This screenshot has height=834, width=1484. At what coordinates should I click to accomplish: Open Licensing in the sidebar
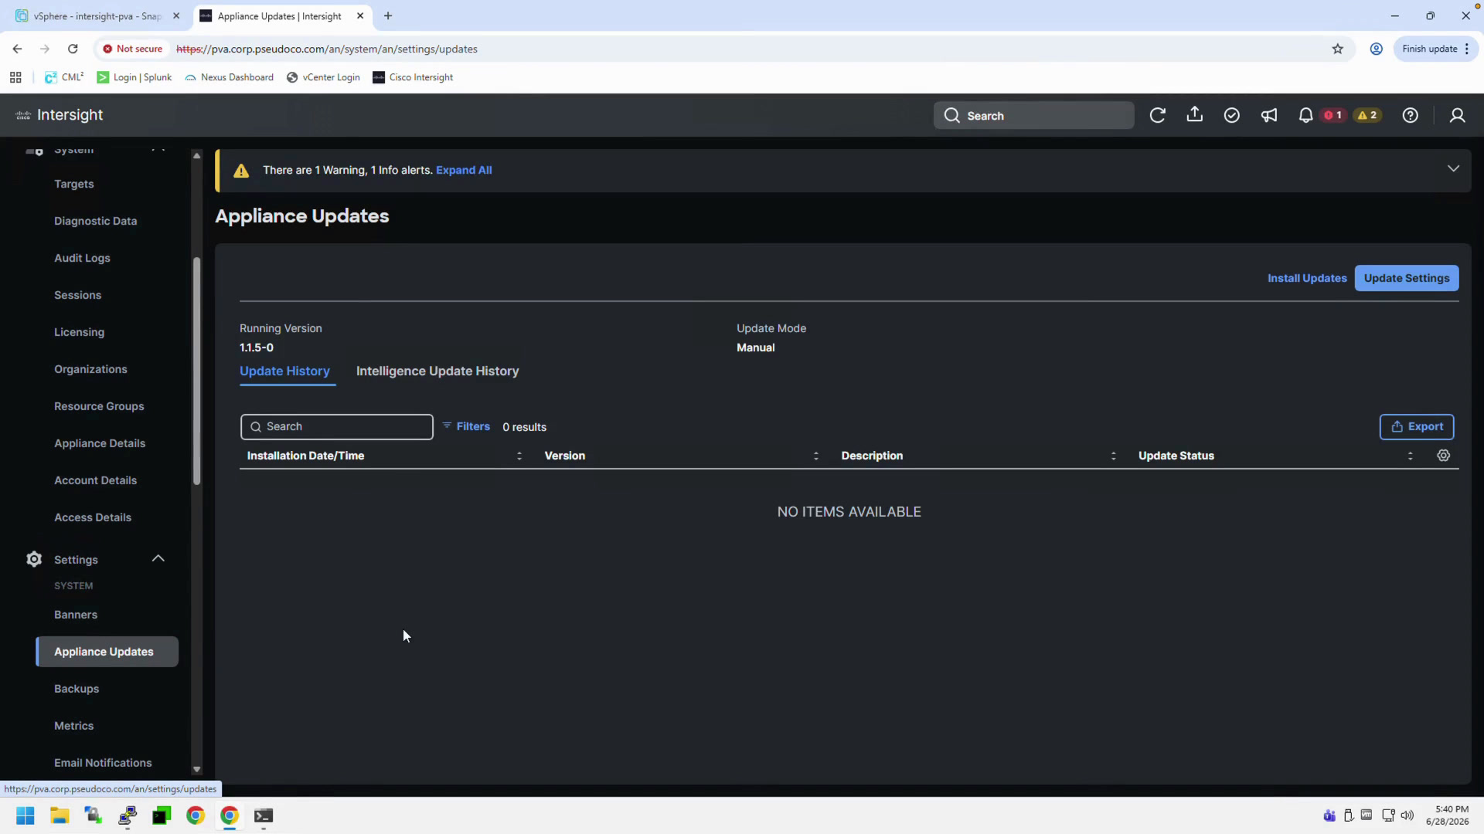[x=79, y=332]
